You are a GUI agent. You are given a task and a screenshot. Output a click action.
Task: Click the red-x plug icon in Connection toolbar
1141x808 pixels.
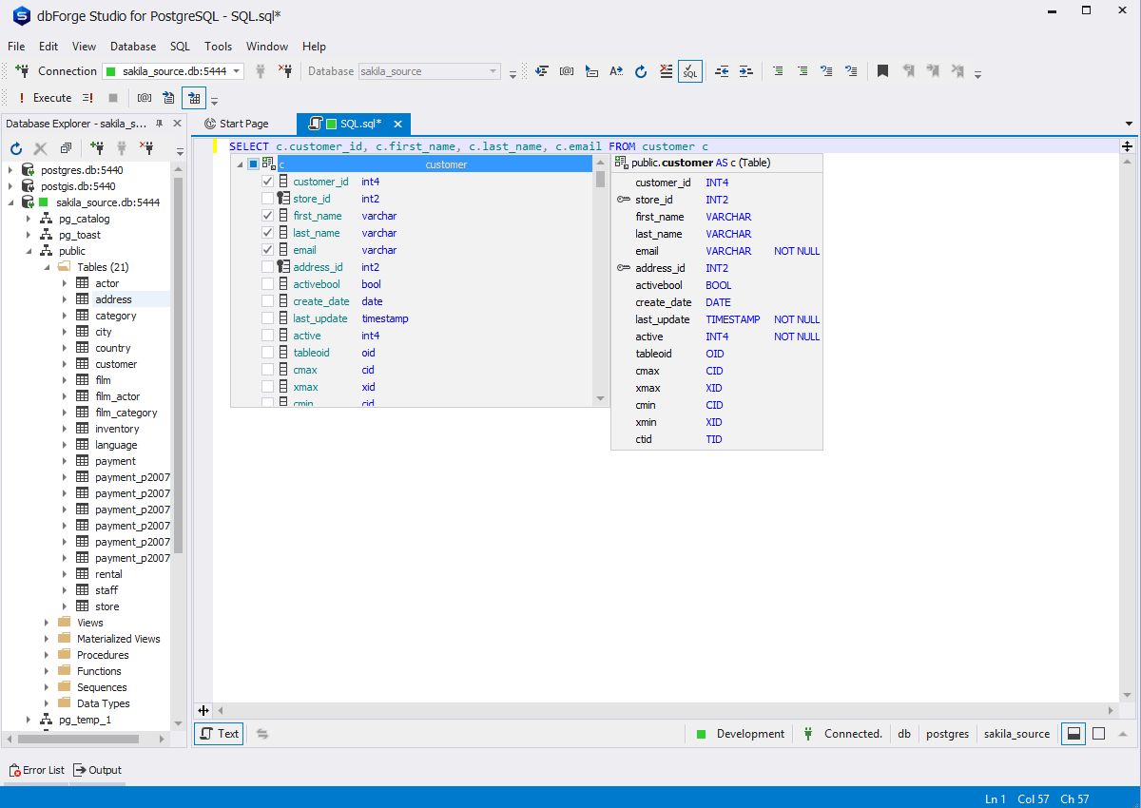pyautogui.click(x=284, y=71)
